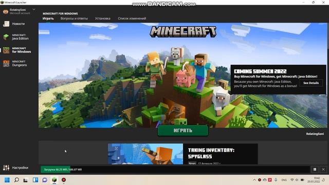
Task: Click the Taking Inventory: Spyglass headline
Action: click(211, 153)
